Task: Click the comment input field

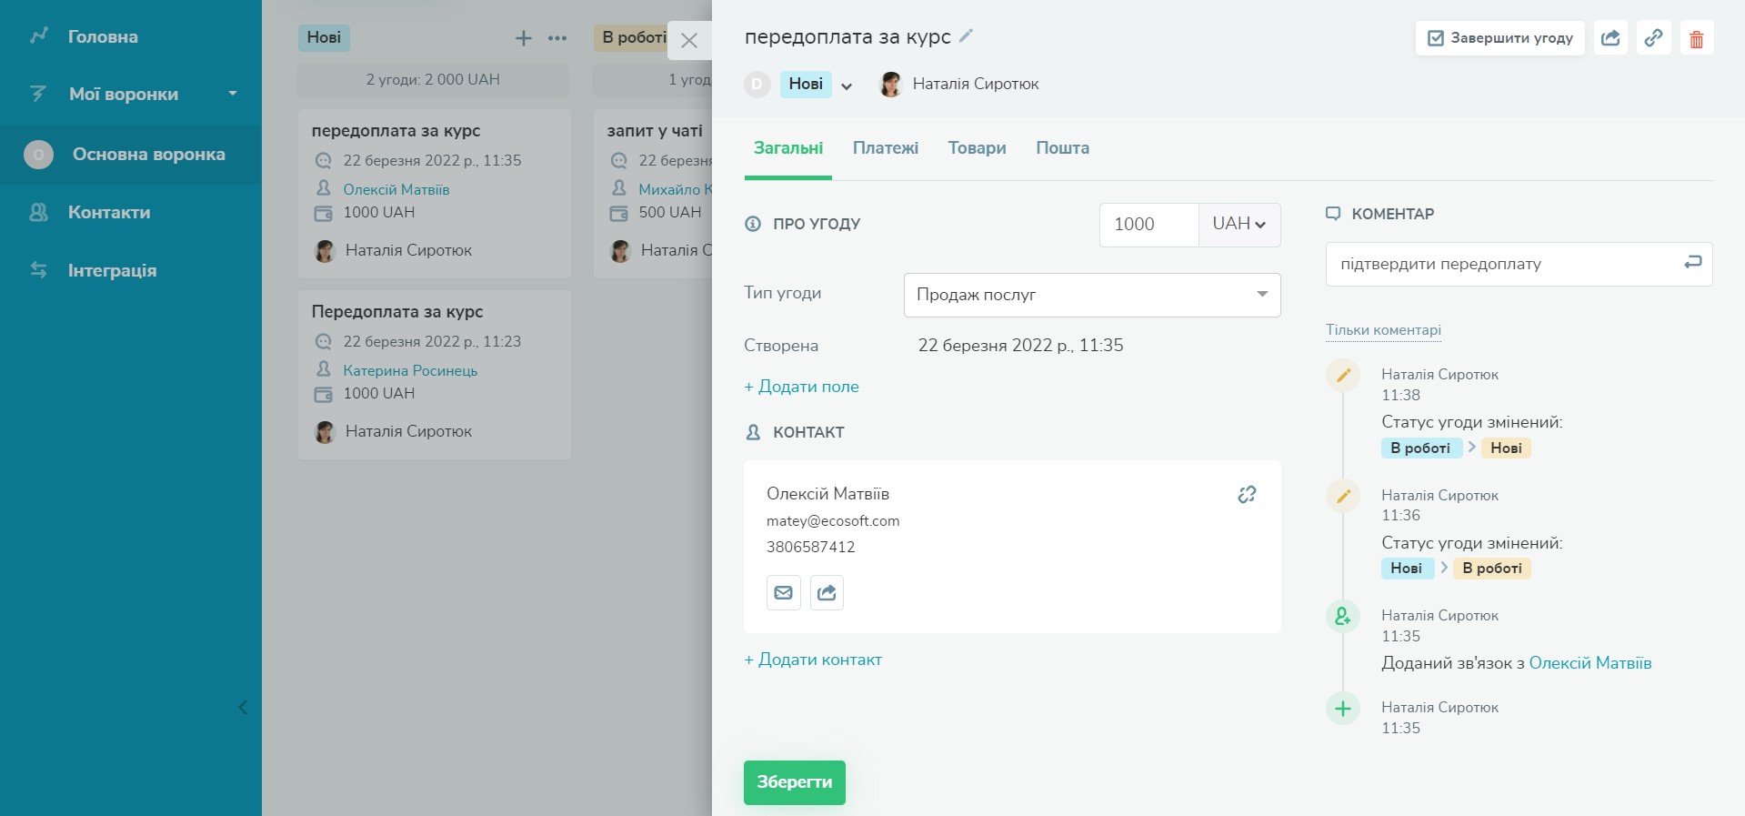Action: click(1500, 265)
